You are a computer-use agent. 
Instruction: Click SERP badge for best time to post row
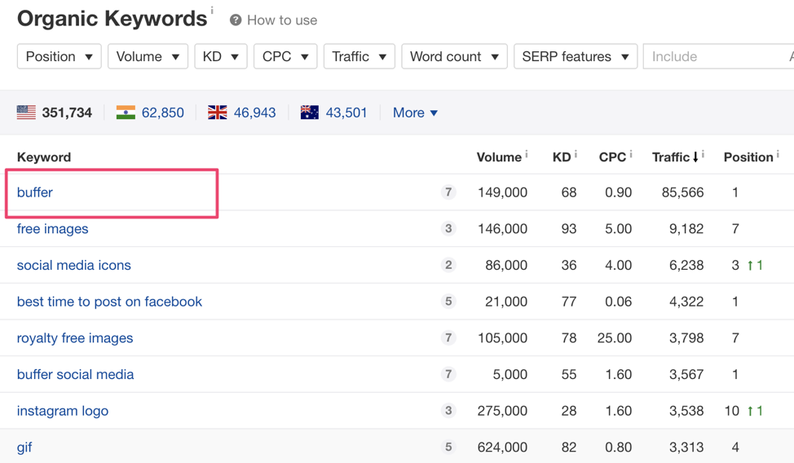click(448, 302)
